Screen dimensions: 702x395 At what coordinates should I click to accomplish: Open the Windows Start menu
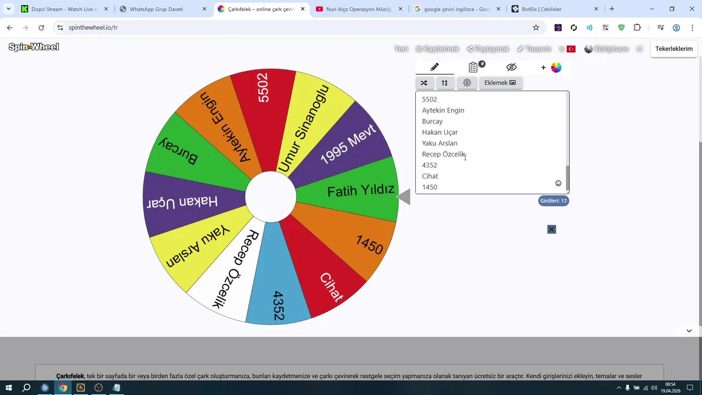tap(9, 388)
